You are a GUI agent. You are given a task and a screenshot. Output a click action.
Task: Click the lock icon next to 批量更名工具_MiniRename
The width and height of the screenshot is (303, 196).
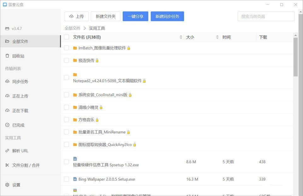(x=128, y=132)
